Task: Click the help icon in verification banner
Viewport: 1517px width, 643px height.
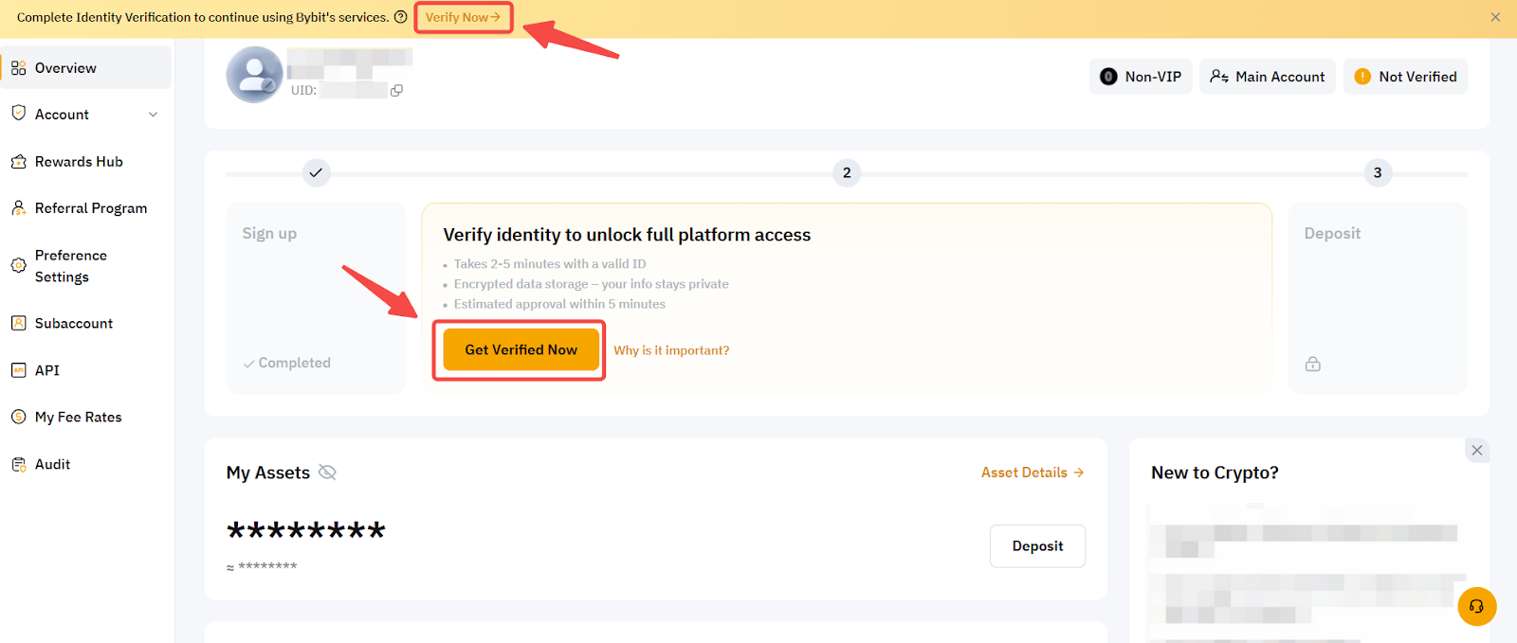Action: point(401,17)
